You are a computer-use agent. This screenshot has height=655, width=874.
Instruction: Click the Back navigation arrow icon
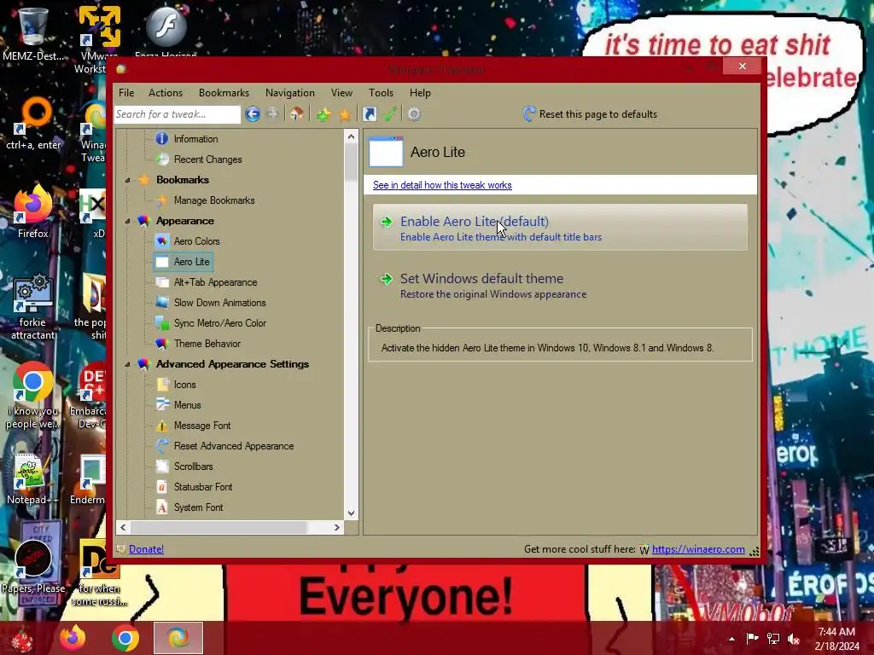point(253,114)
